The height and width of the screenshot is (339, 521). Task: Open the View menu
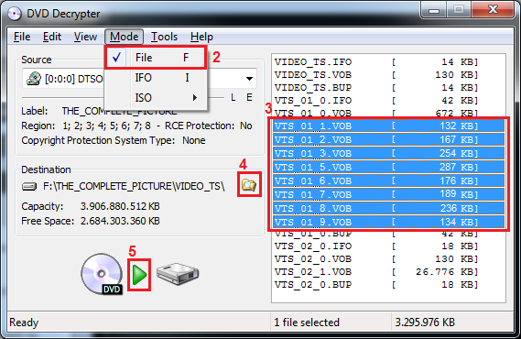[x=85, y=37]
